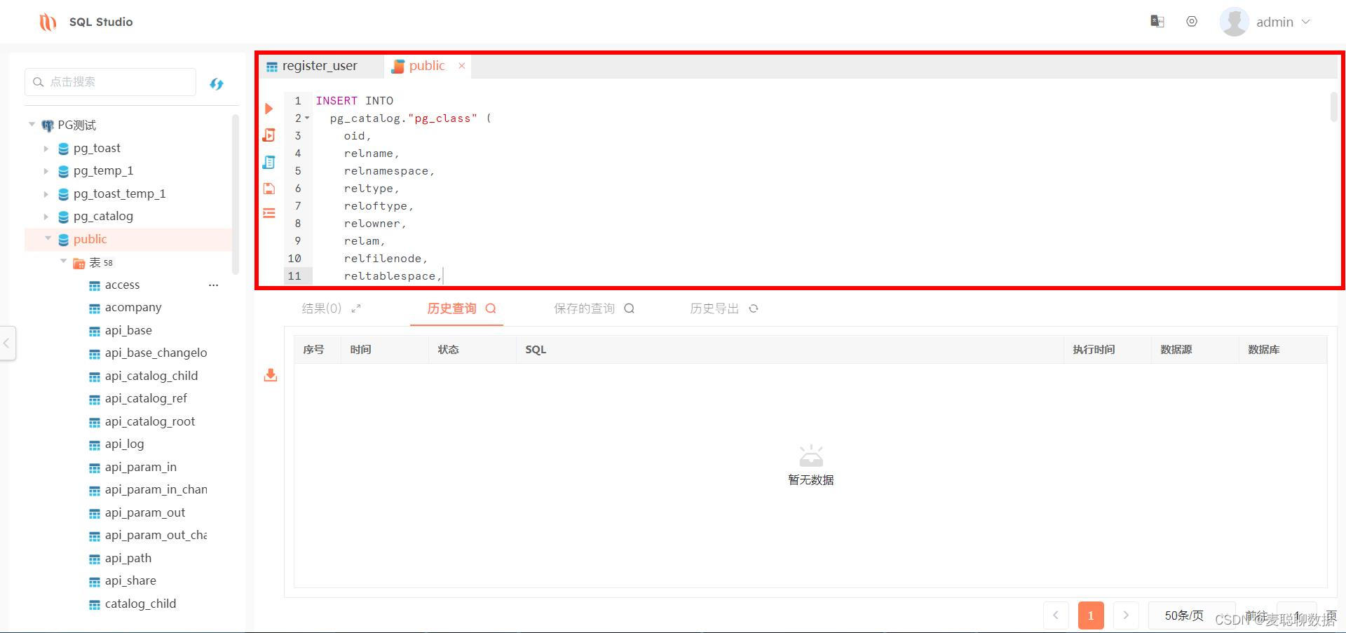Select the api_catalog_ref table
Screen dimensions: 1346x633
(x=146, y=398)
